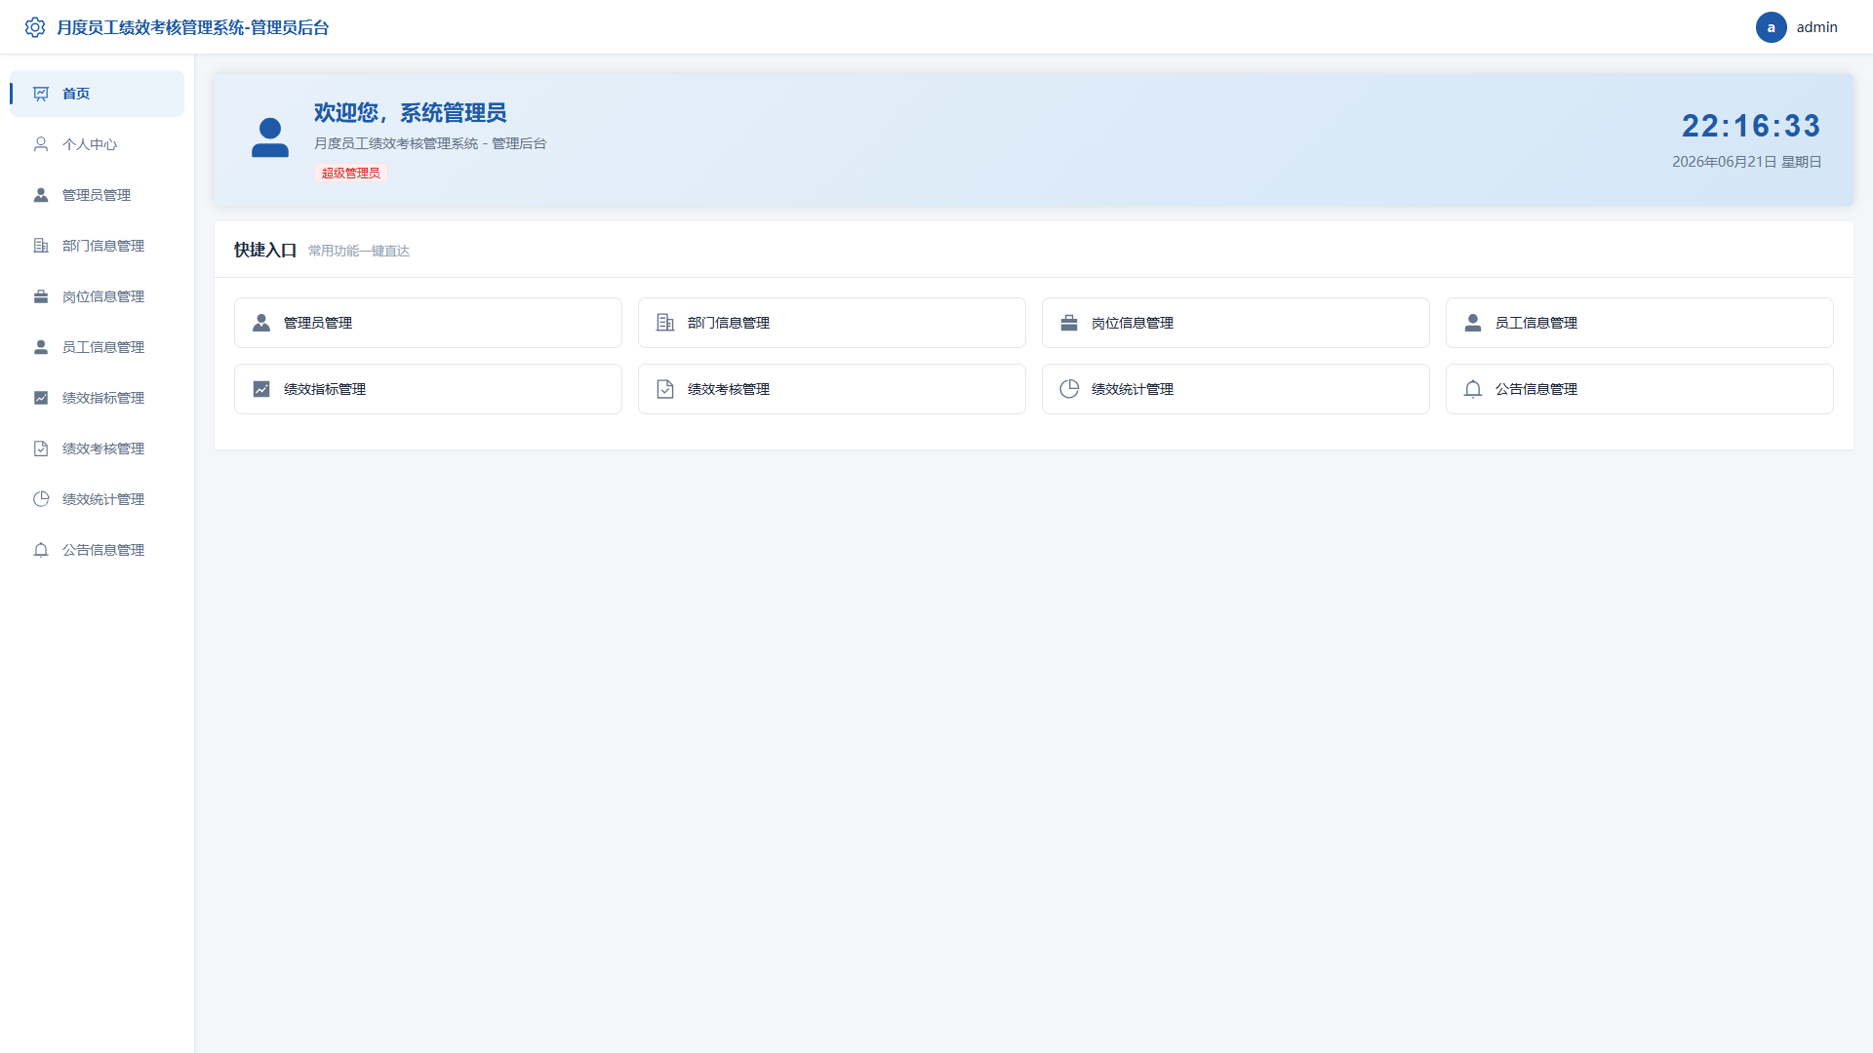Open 个人中心 in the sidebar

[x=97, y=144]
